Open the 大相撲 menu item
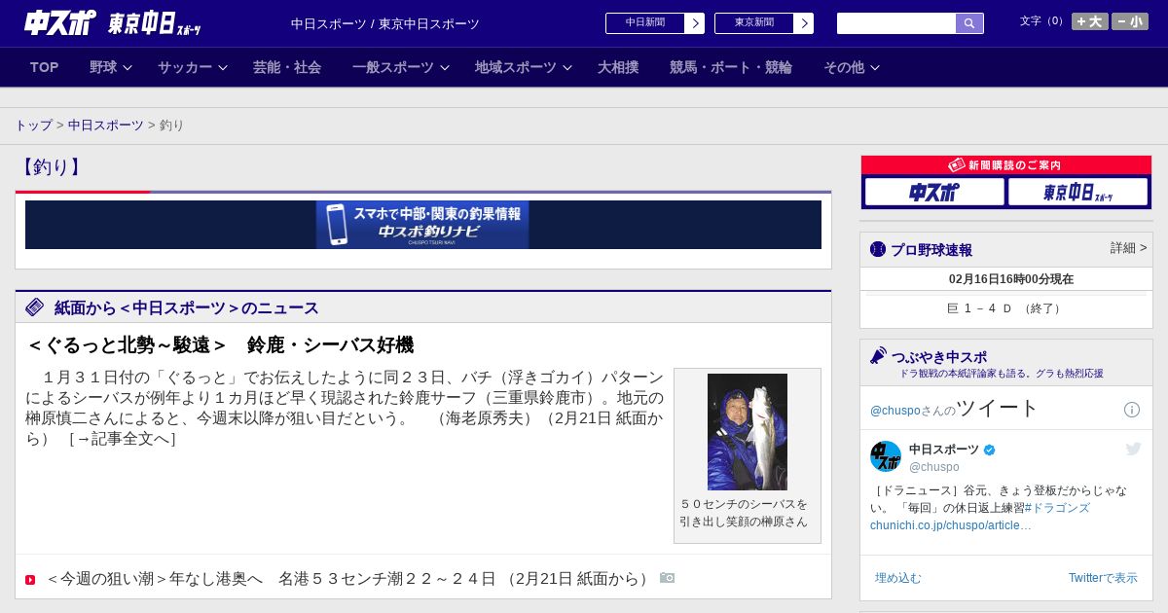1168x613 pixels. point(618,67)
